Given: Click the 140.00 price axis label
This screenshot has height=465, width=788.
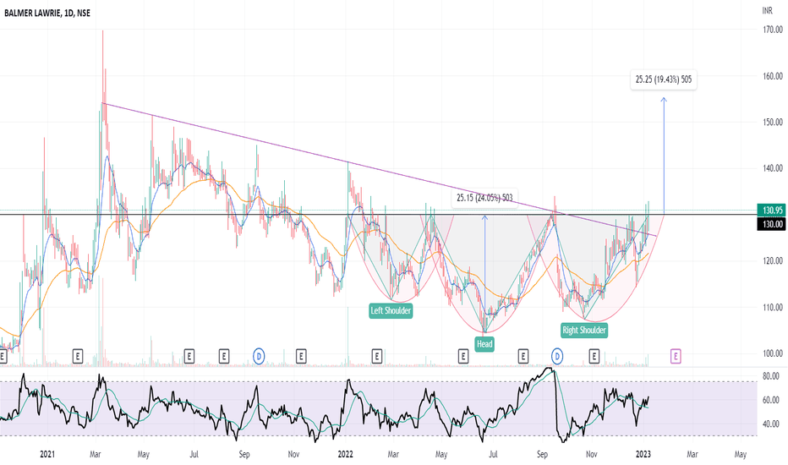Looking at the screenshot, I should [773, 168].
